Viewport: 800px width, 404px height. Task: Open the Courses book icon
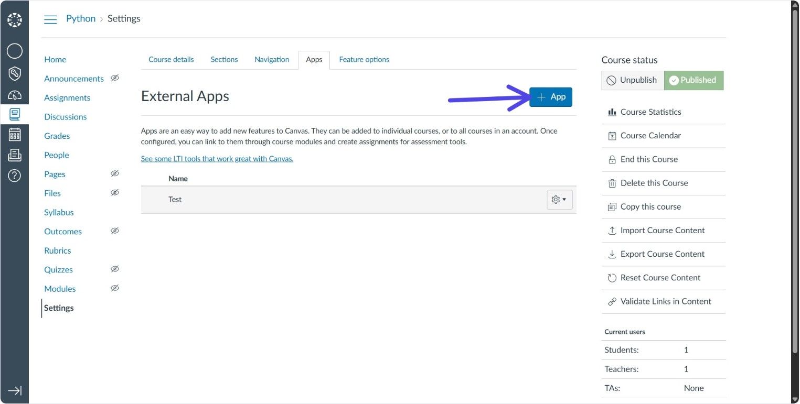click(15, 114)
